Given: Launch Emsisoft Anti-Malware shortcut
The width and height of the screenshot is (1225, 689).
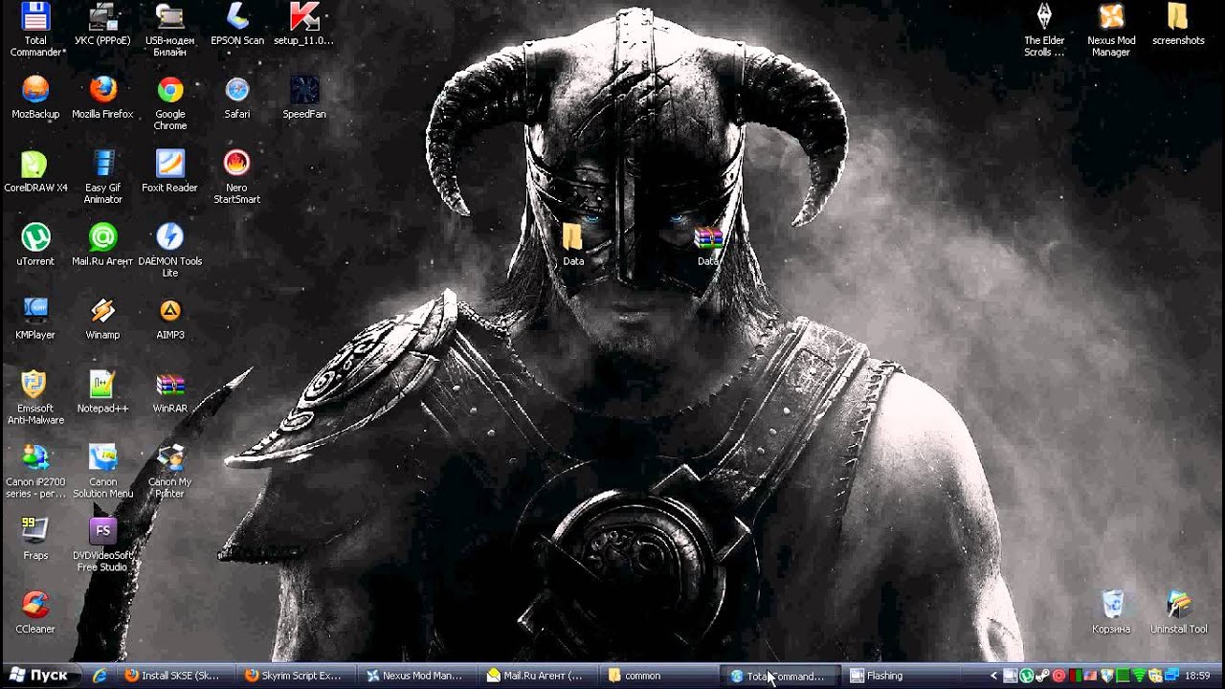Looking at the screenshot, I should pos(35,397).
